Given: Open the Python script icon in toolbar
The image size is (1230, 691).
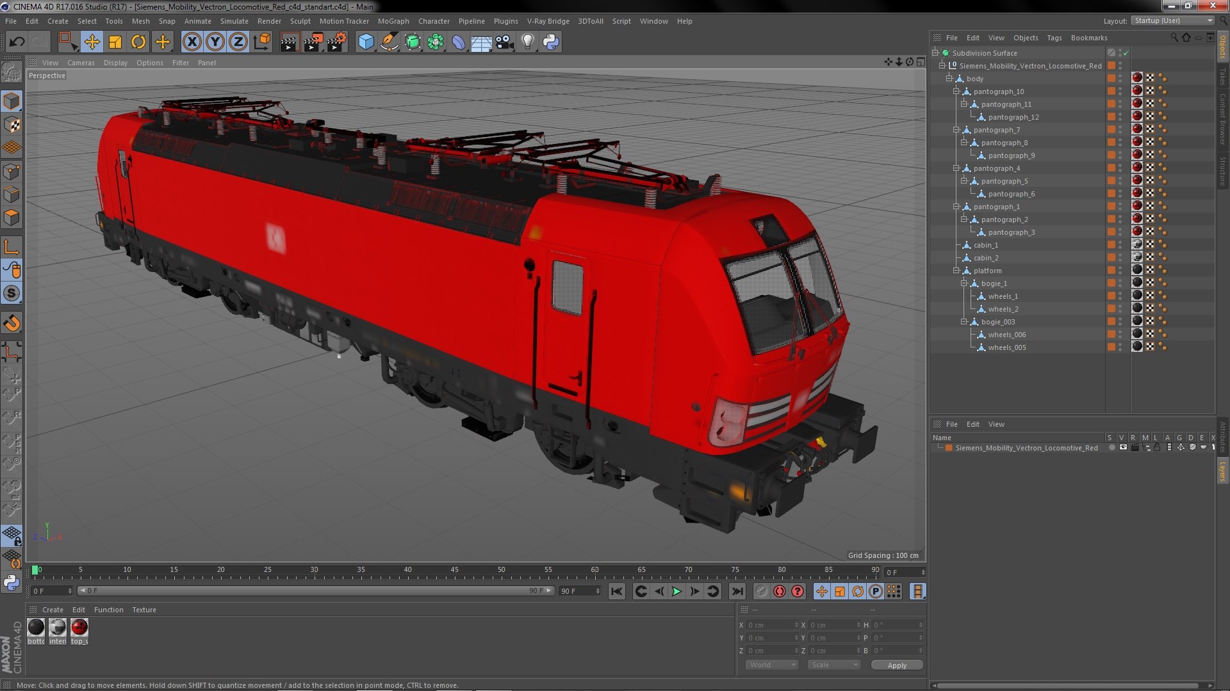Looking at the screenshot, I should click(551, 42).
